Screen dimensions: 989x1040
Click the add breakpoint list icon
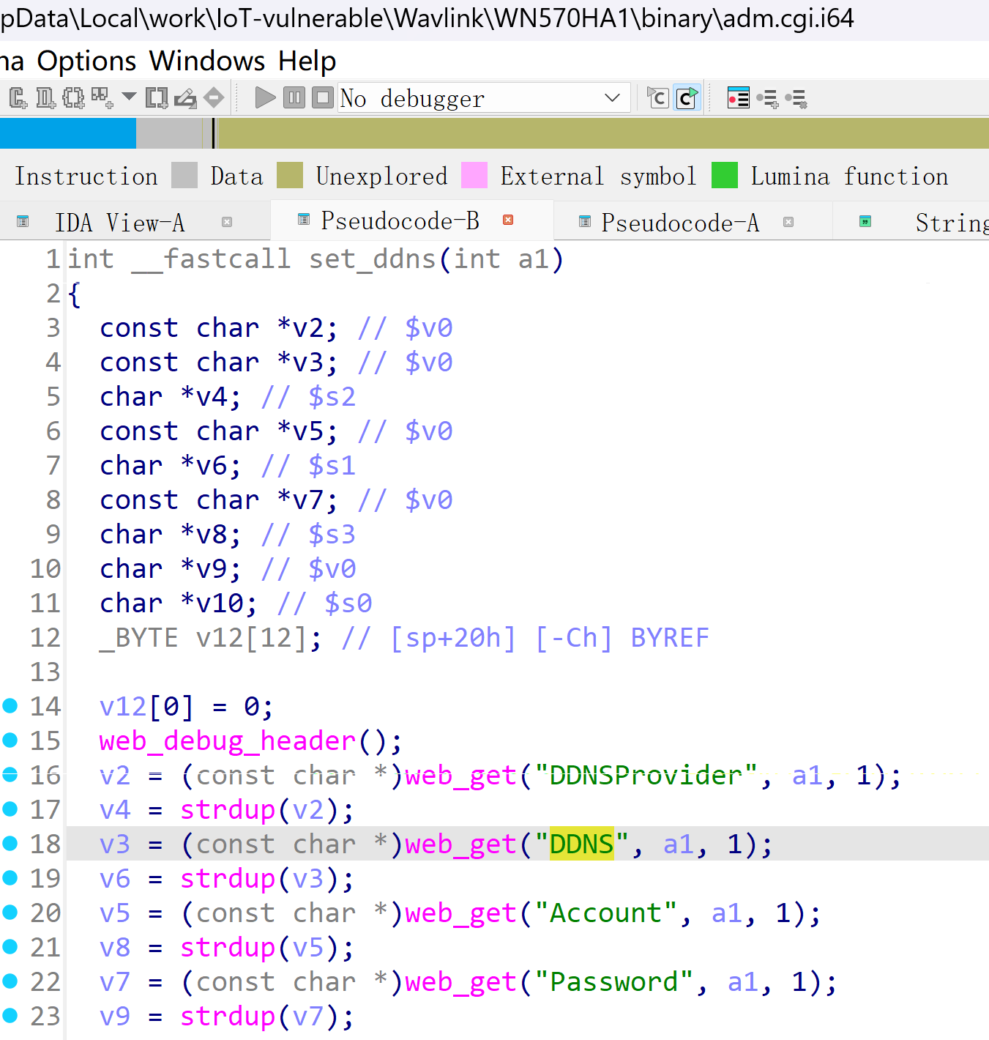767,98
